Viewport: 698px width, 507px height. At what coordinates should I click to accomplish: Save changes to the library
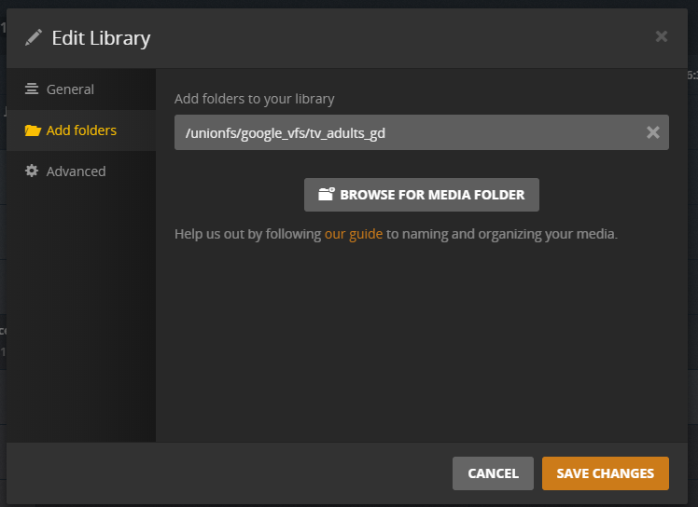tap(605, 473)
